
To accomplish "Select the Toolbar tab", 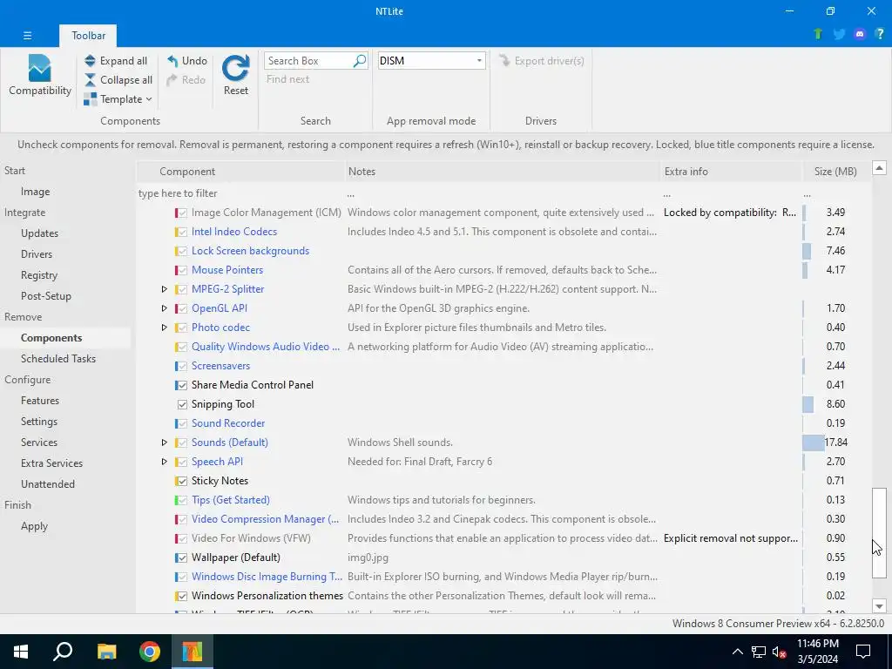I will [88, 35].
